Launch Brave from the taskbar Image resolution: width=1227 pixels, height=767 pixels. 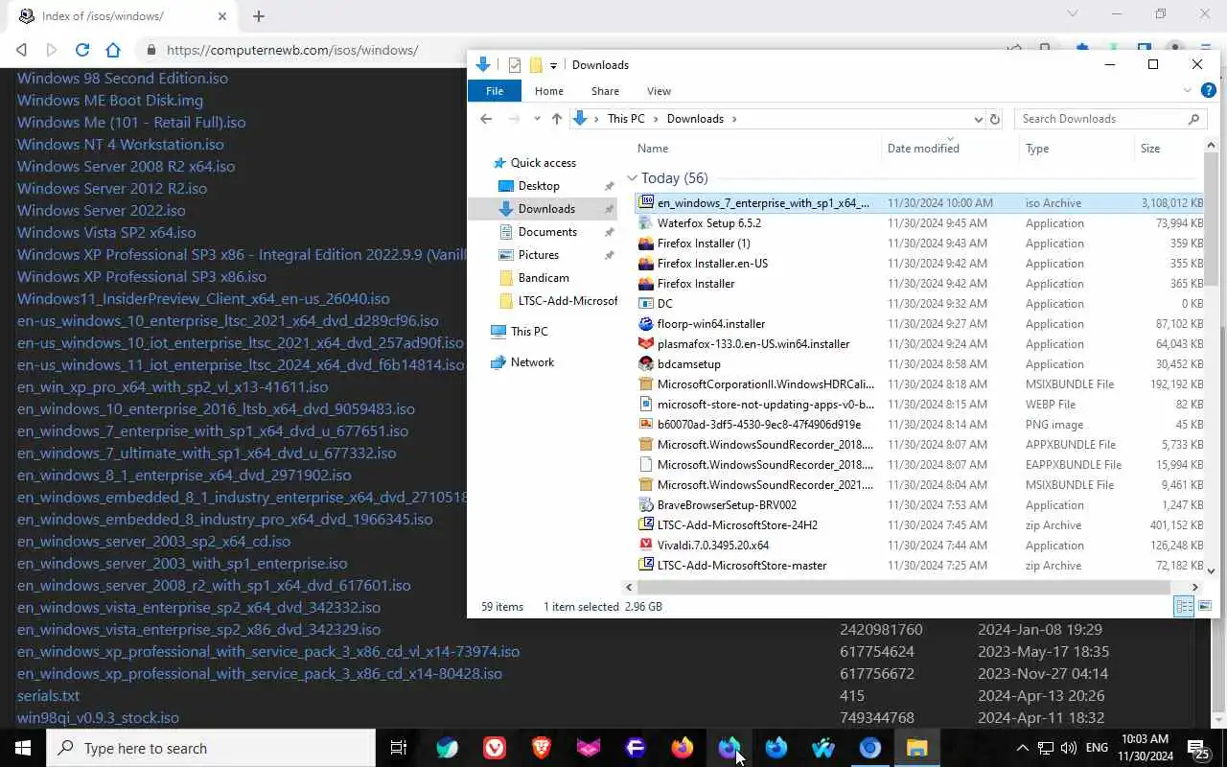(542, 748)
